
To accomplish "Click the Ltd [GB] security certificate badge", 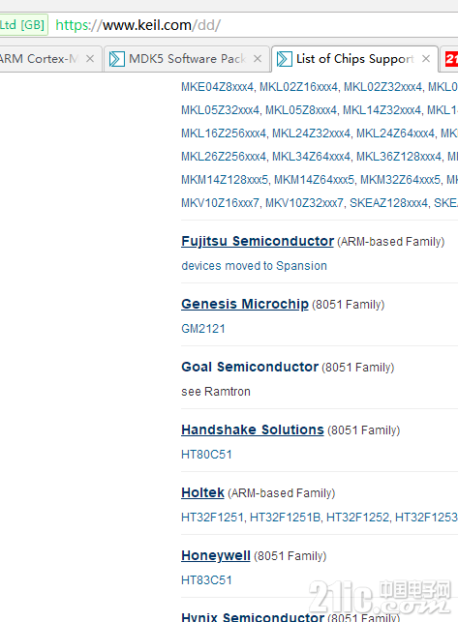I will point(23,25).
